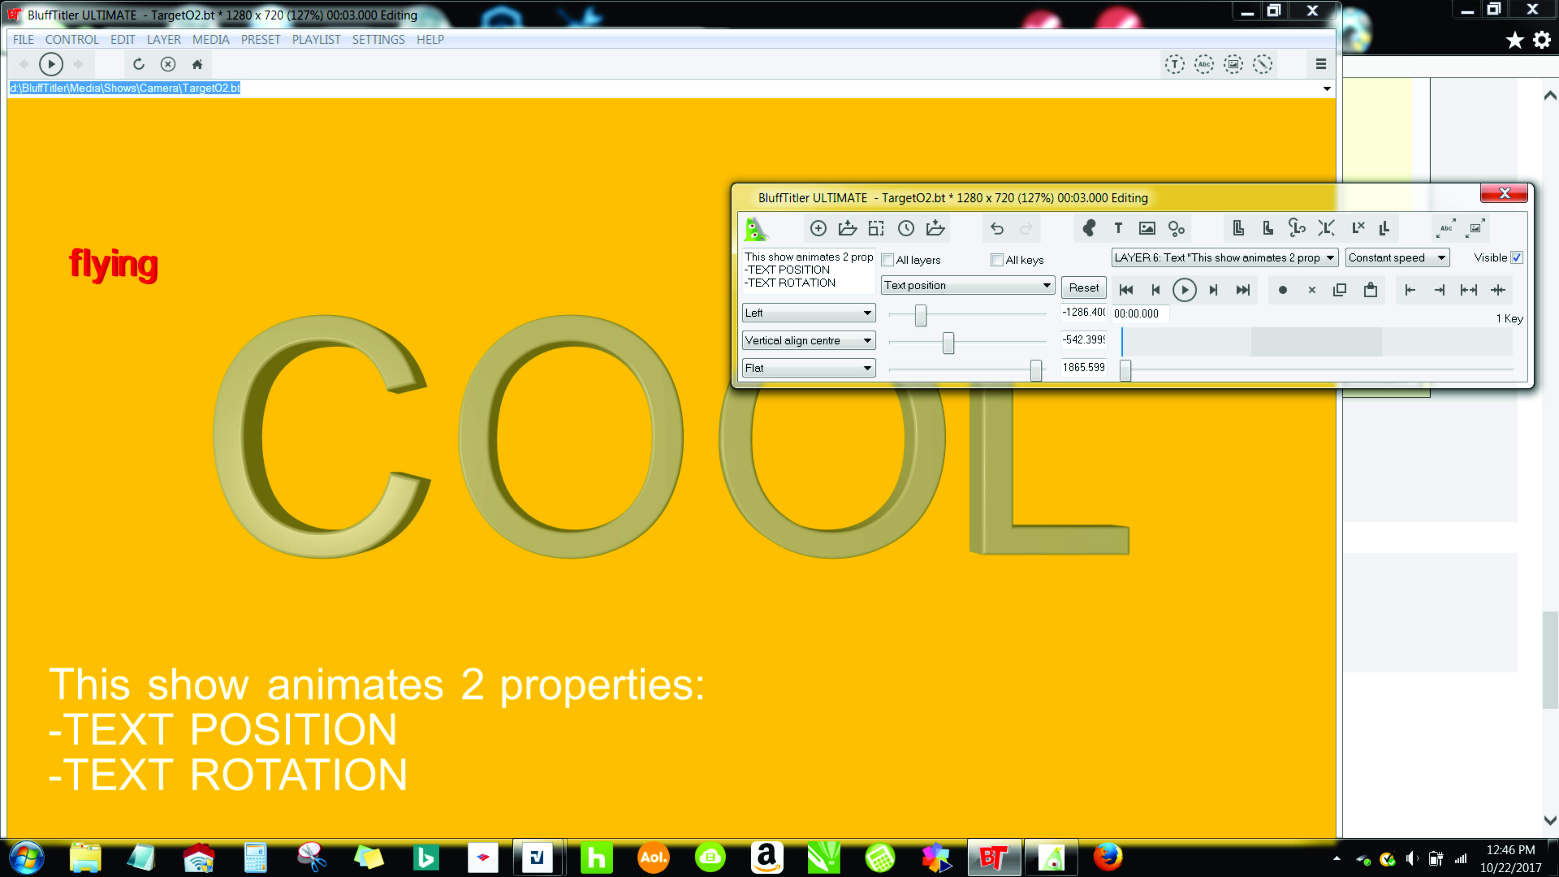Untick the Visible checkbox
Image resolution: width=1559 pixels, height=877 pixels.
(x=1517, y=258)
